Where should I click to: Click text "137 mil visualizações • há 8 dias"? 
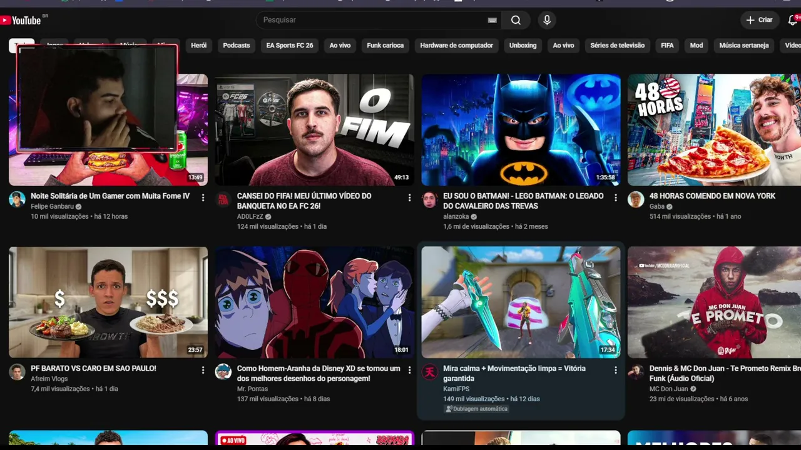click(x=283, y=399)
